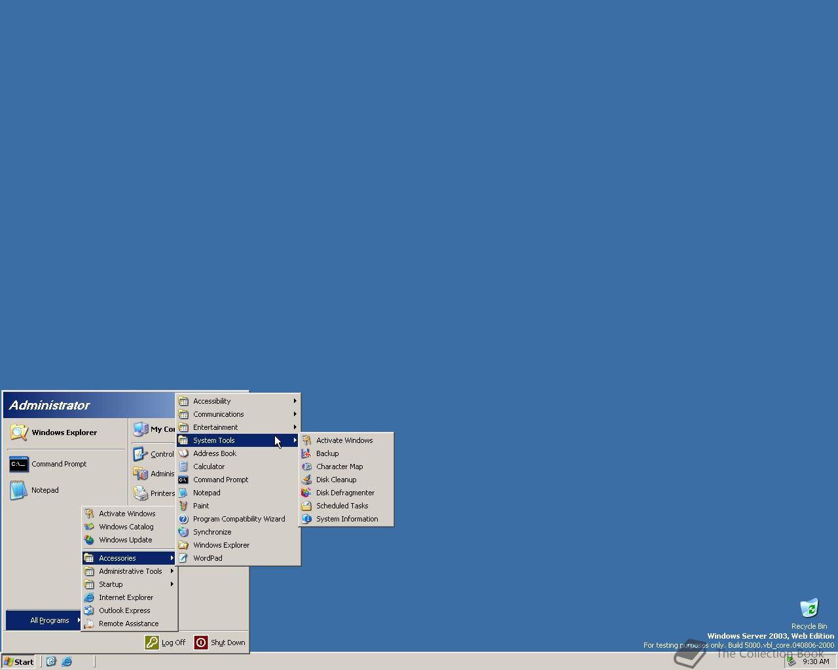Image resolution: width=838 pixels, height=670 pixels.
Task: Select the Scheduled Tasks menu entry
Action: tap(346, 506)
